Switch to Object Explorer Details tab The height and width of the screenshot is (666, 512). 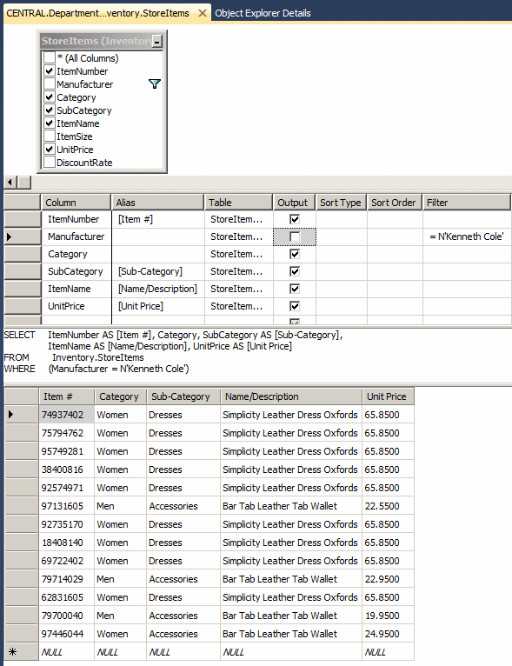click(263, 13)
